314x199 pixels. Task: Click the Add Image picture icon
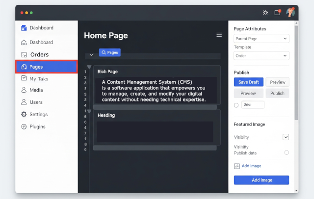point(236,166)
